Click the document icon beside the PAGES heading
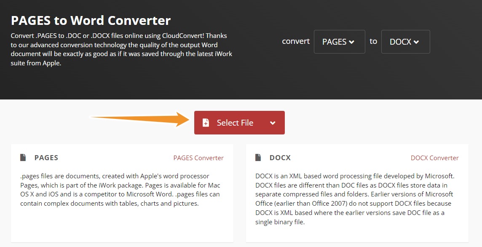 pos(24,157)
